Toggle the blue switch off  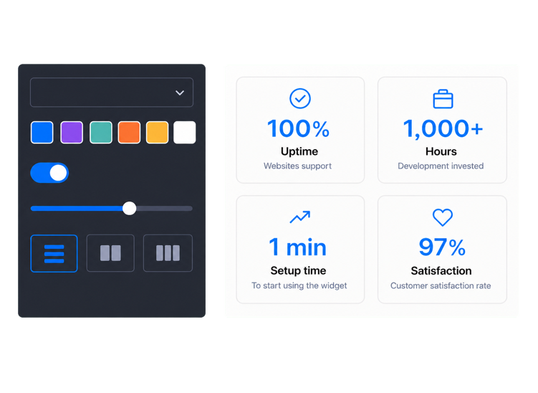49,173
